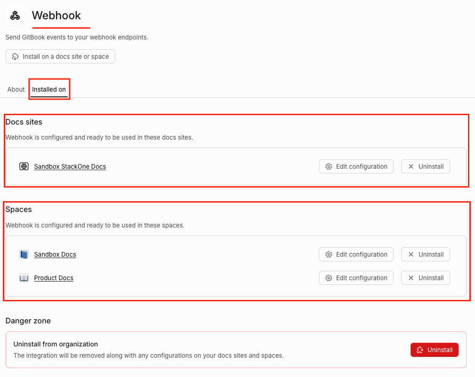Uninstall Webhook from Product Docs
The height and width of the screenshot is (377, 475).
tap(426, 278)
